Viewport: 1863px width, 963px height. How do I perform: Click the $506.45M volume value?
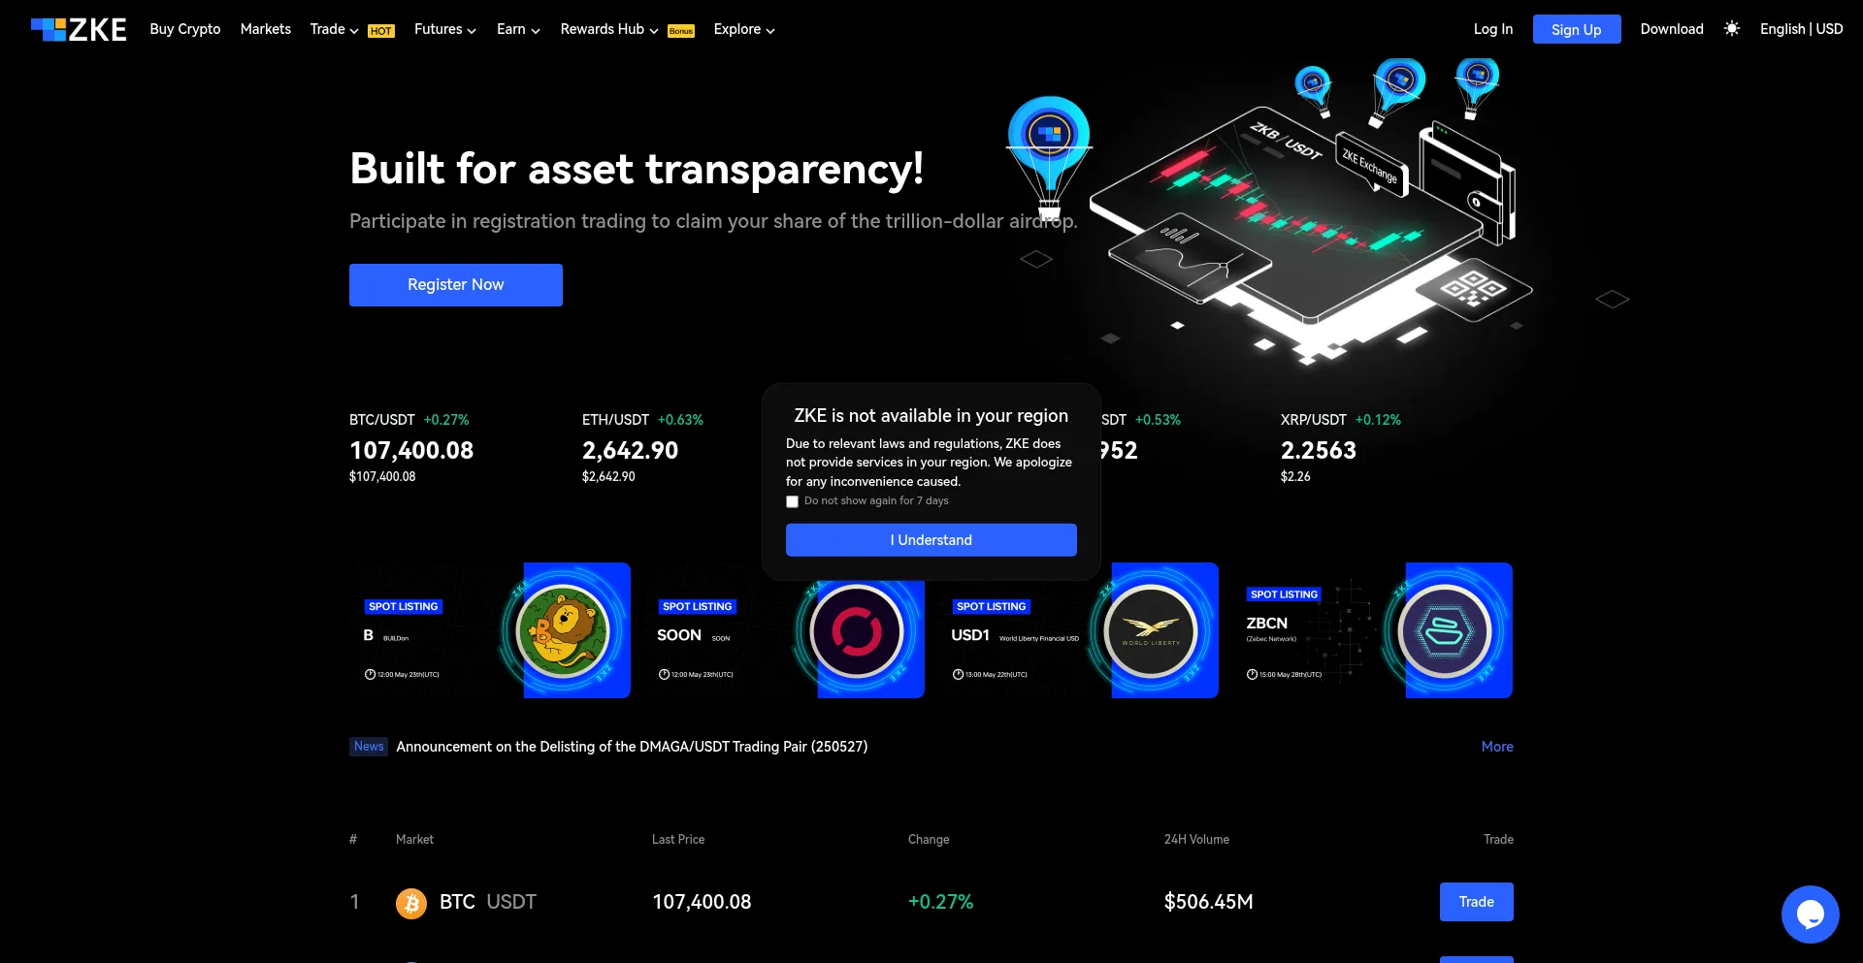click(x=1209, y=903)
